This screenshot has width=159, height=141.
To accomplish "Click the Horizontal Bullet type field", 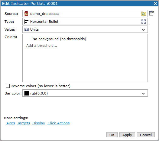I will pos(85,21).
